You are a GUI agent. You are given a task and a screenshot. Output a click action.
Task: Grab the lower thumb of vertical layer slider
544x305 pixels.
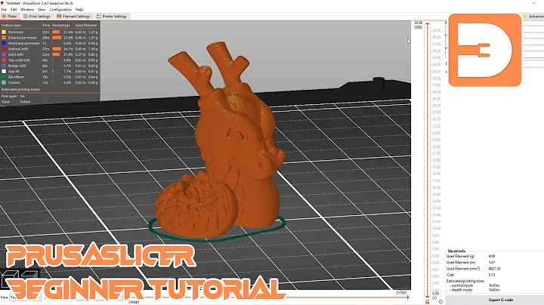[x=428, y=297]
